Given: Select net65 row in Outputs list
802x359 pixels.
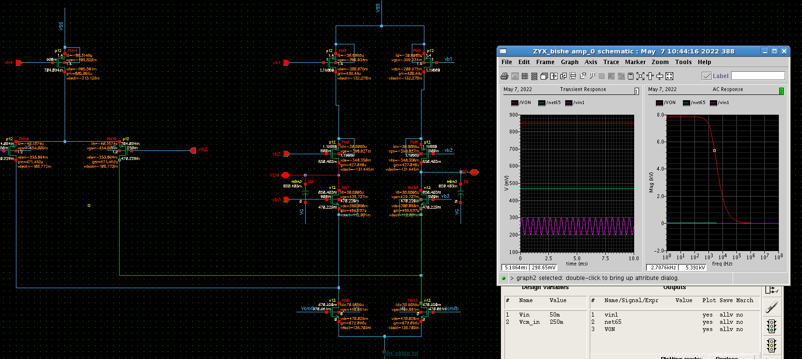Looking at the screenshot, I should tap(612, 322).
